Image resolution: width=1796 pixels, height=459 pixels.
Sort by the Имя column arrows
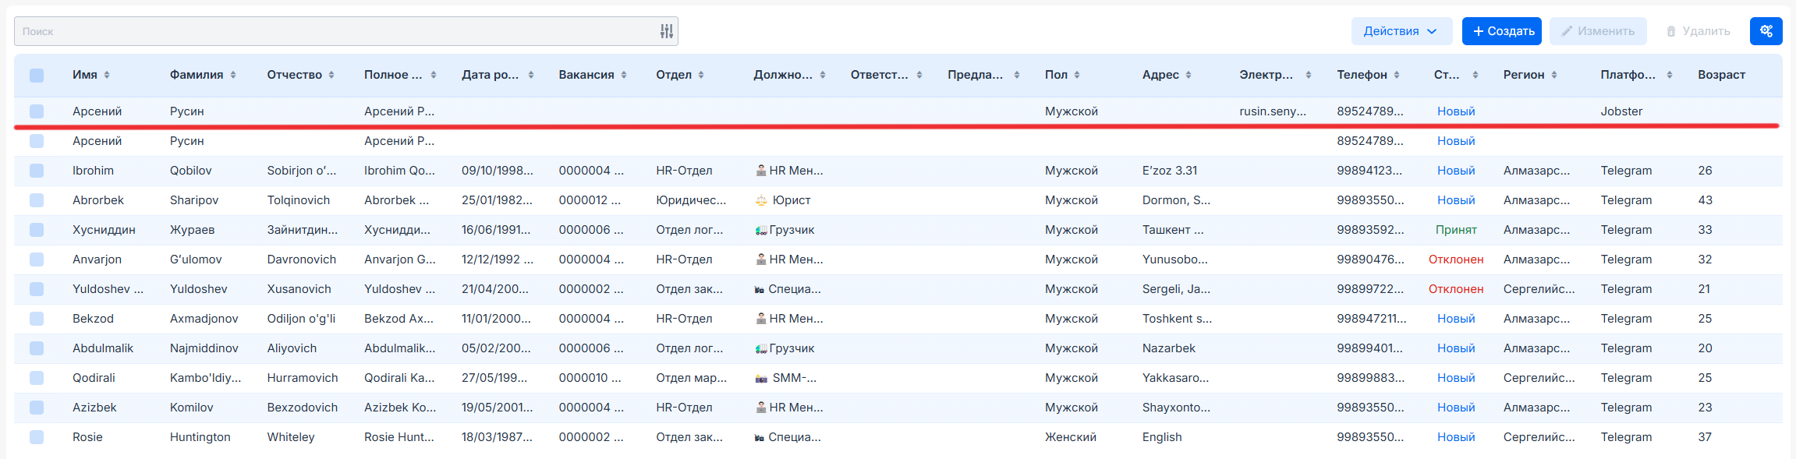[107, 75]
